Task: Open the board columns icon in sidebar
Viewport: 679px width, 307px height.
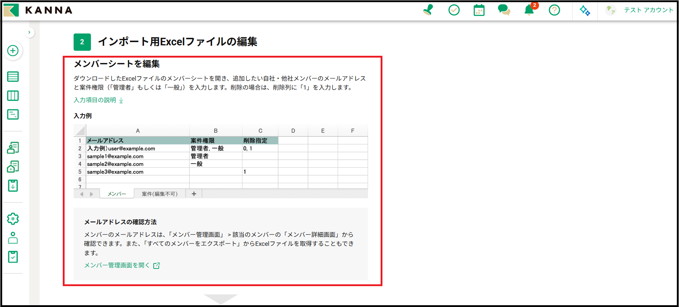Action: coord(13,96)
